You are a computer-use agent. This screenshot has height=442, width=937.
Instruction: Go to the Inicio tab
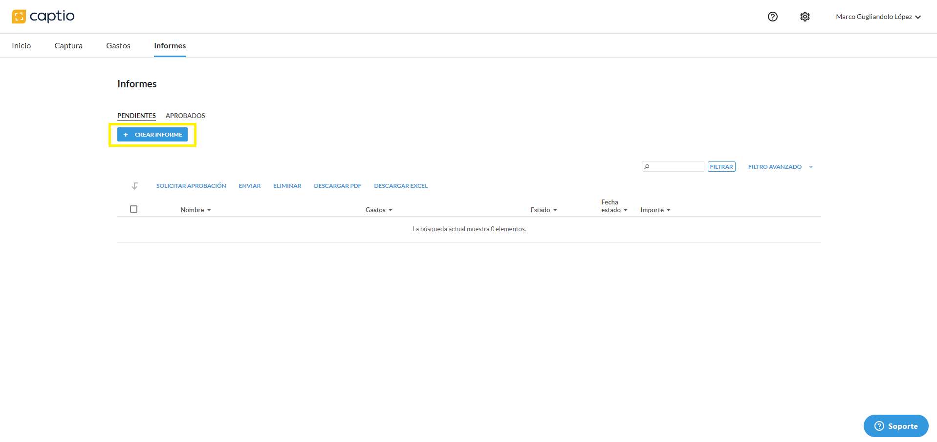pyautogui.click(x=22, y=45)
